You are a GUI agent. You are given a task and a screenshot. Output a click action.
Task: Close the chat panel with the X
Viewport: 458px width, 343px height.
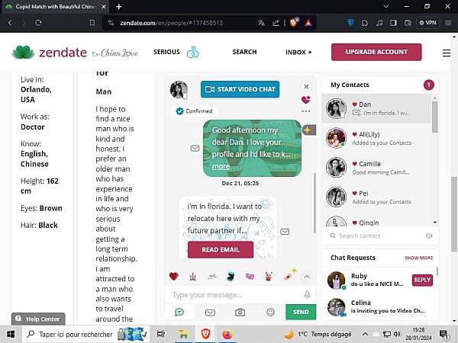pos(306,87)
